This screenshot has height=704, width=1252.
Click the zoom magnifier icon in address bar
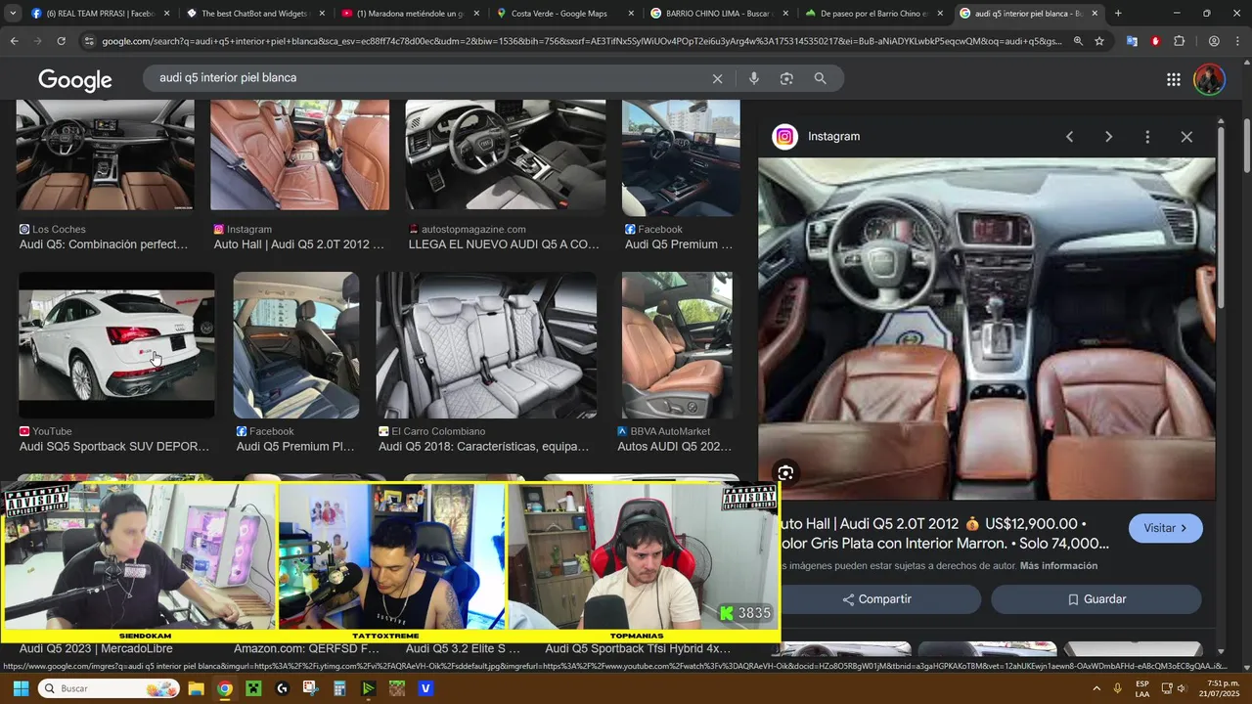pos(1078,41)
